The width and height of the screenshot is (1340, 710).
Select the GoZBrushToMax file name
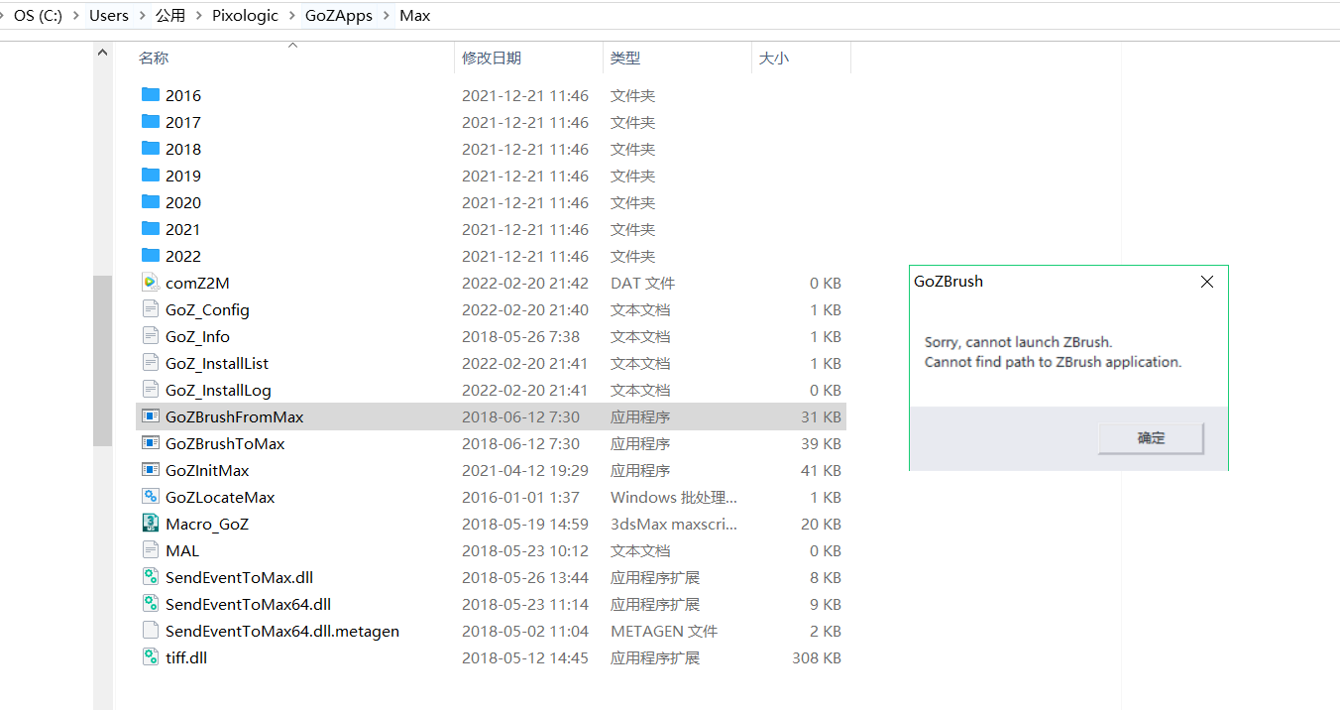pos(225,443)
